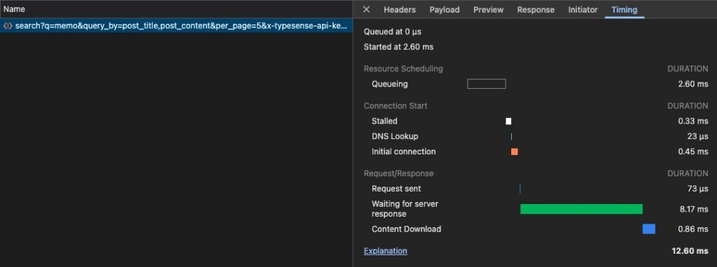
Task: Click the 12.60 ms total duration
Action: tap(690, 251)
